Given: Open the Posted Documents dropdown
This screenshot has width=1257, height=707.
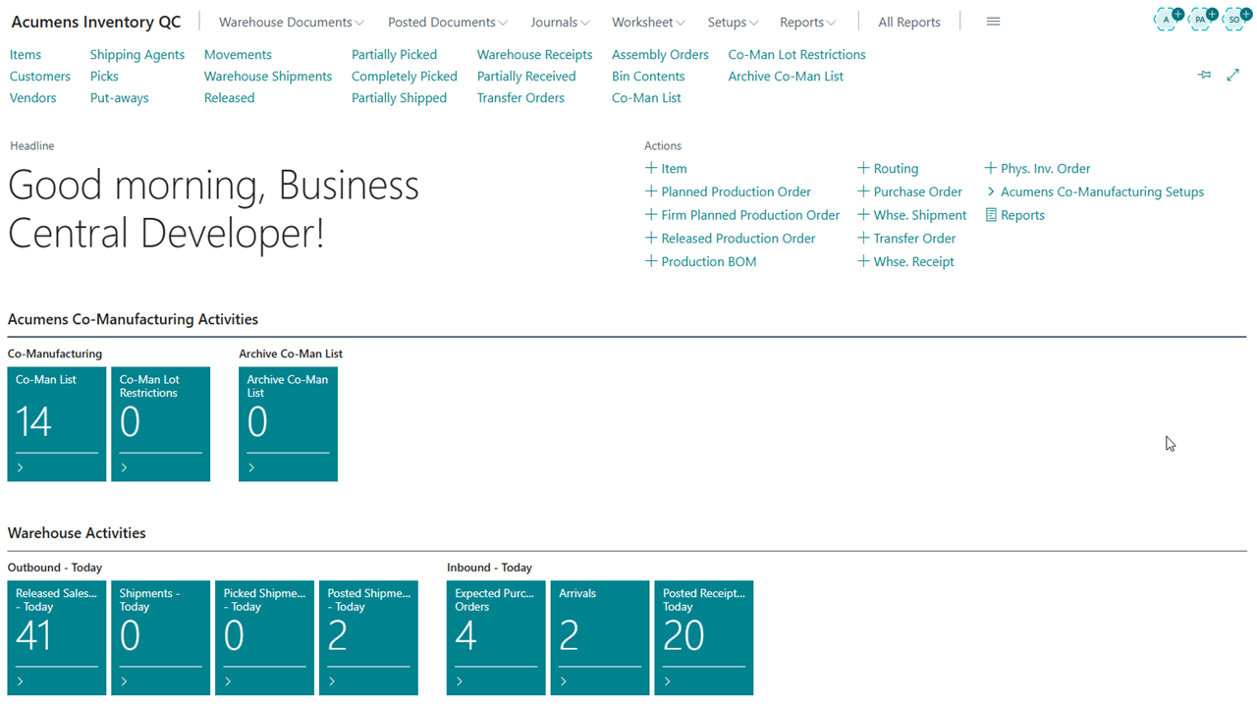Looking at the screenshot, I should tap(447, 22).
